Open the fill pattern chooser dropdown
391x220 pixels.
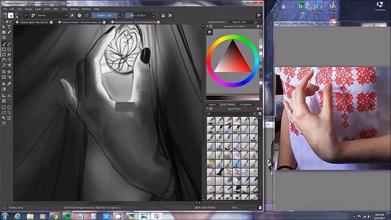click(11, 15)
